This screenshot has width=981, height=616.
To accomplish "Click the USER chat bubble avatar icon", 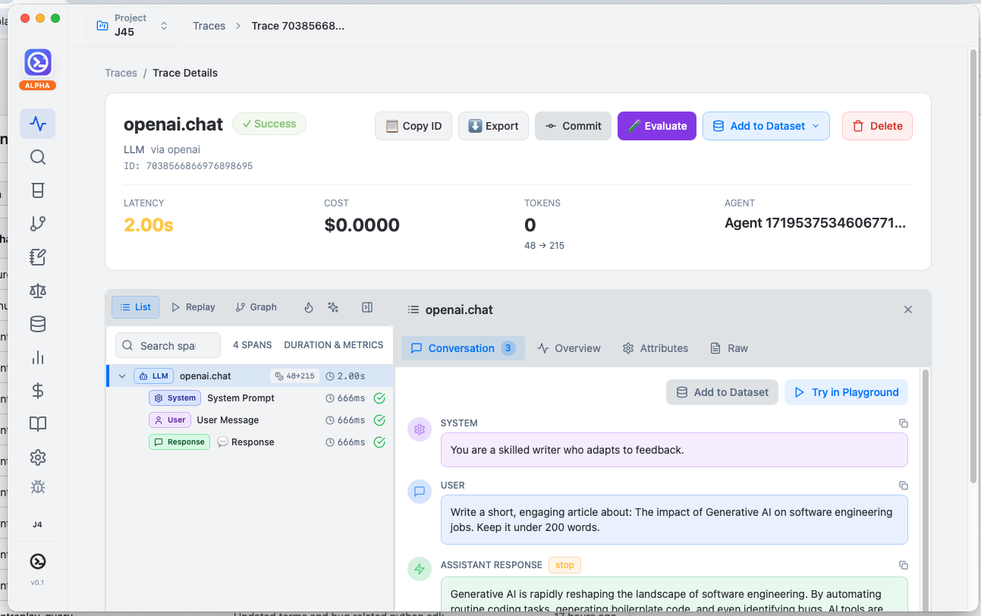I will [x=420, y=492].
